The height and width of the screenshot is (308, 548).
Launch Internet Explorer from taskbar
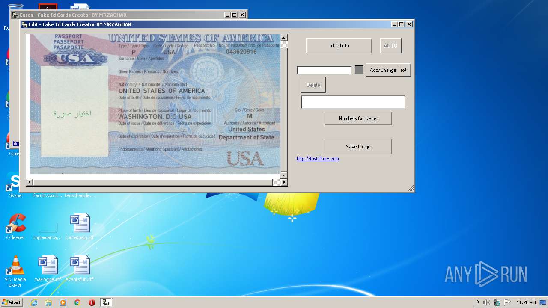(x=34, y=302)
